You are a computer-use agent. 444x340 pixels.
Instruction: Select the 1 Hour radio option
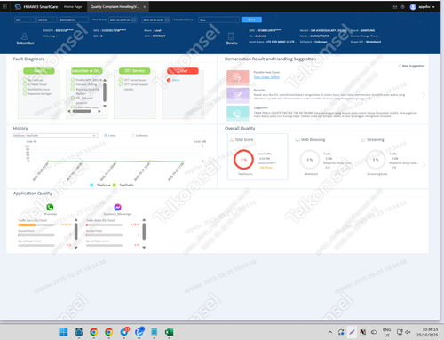(x=106, y=135)
